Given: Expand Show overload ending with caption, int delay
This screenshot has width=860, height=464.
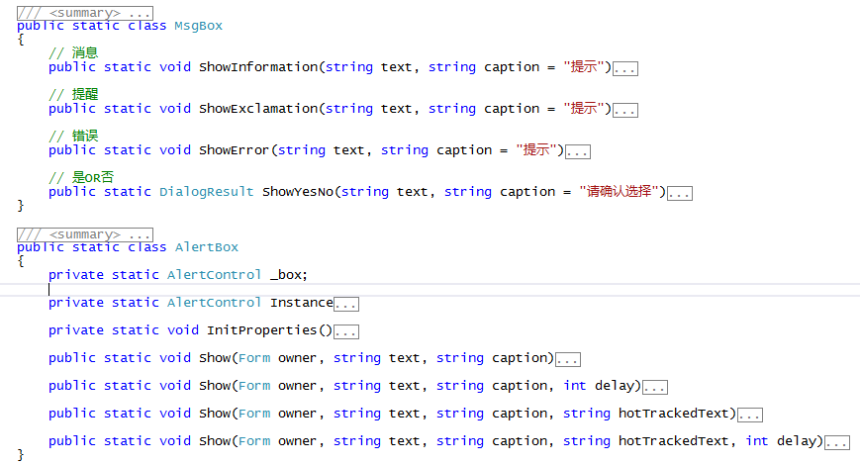Looking at the screenshot, I should pyautogui.click(x=655, y=387).
